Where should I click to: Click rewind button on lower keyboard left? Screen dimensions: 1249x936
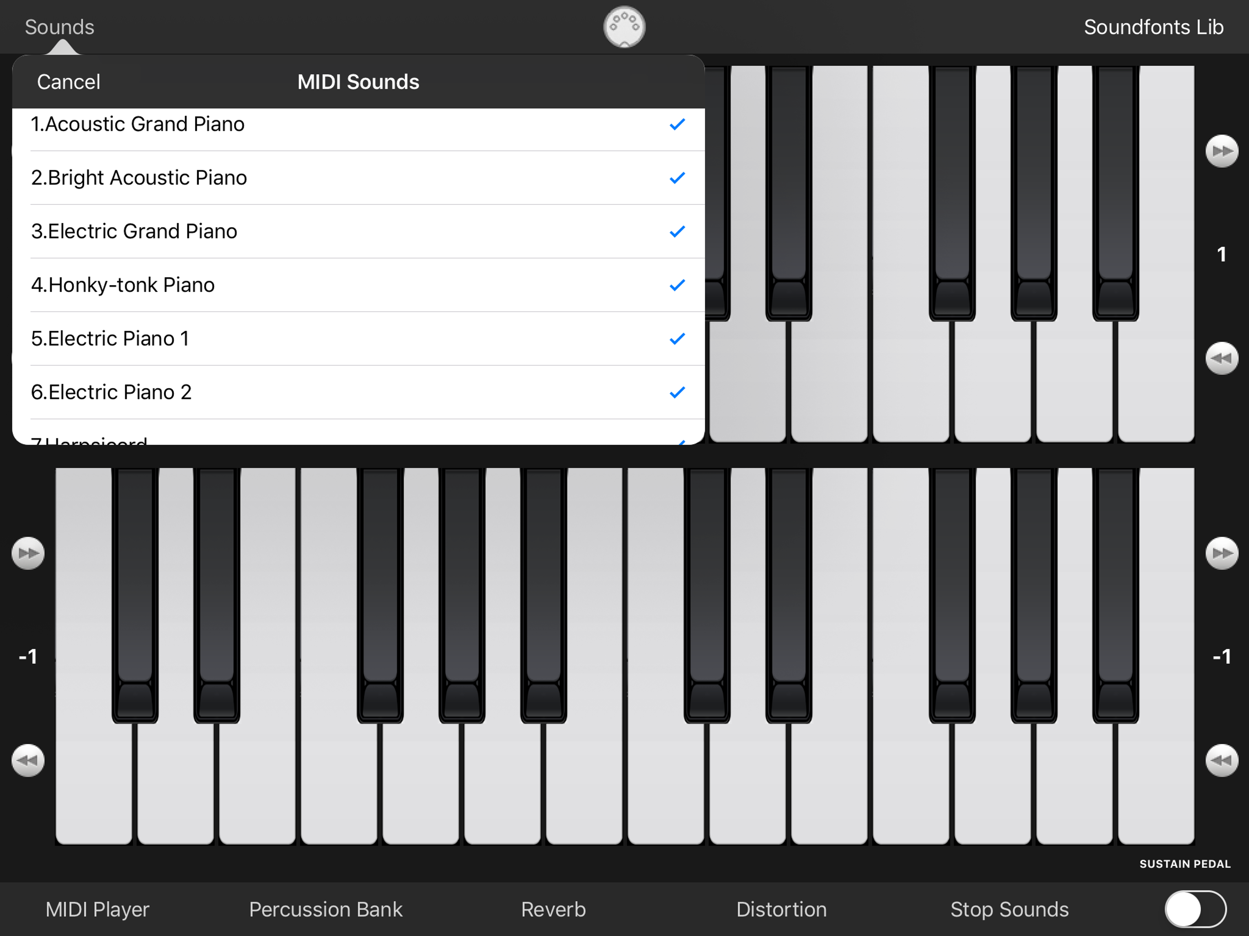[x=26, y=759]
